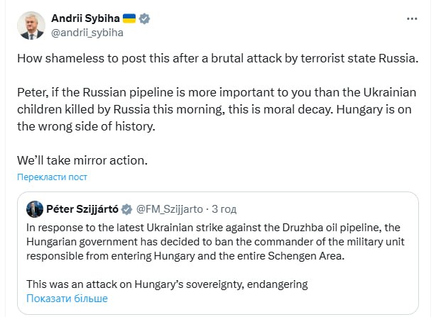Click Andrii Sybiha's gray verified badge
The height and width of the screenshot is (317, 436).
tap(145, 19)
